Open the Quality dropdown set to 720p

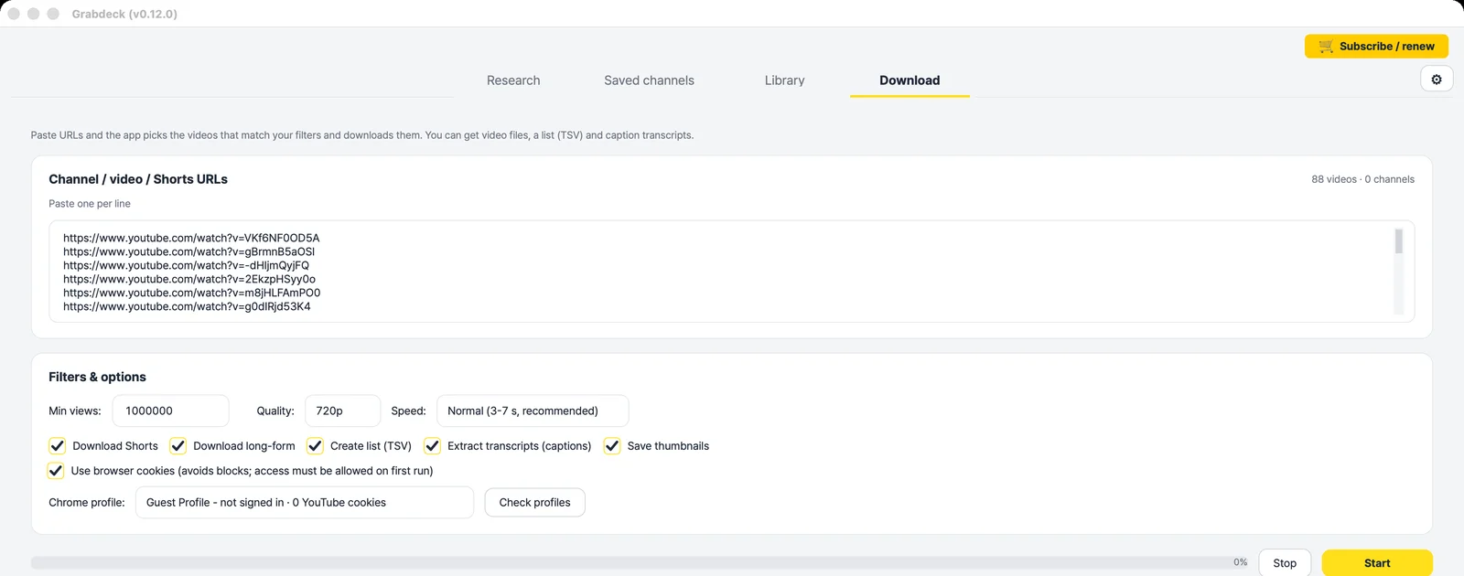coord(342,411)
